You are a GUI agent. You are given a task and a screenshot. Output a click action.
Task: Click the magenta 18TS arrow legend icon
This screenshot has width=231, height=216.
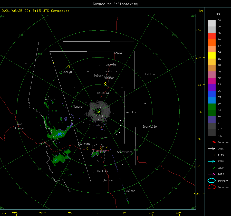(211, 174)
